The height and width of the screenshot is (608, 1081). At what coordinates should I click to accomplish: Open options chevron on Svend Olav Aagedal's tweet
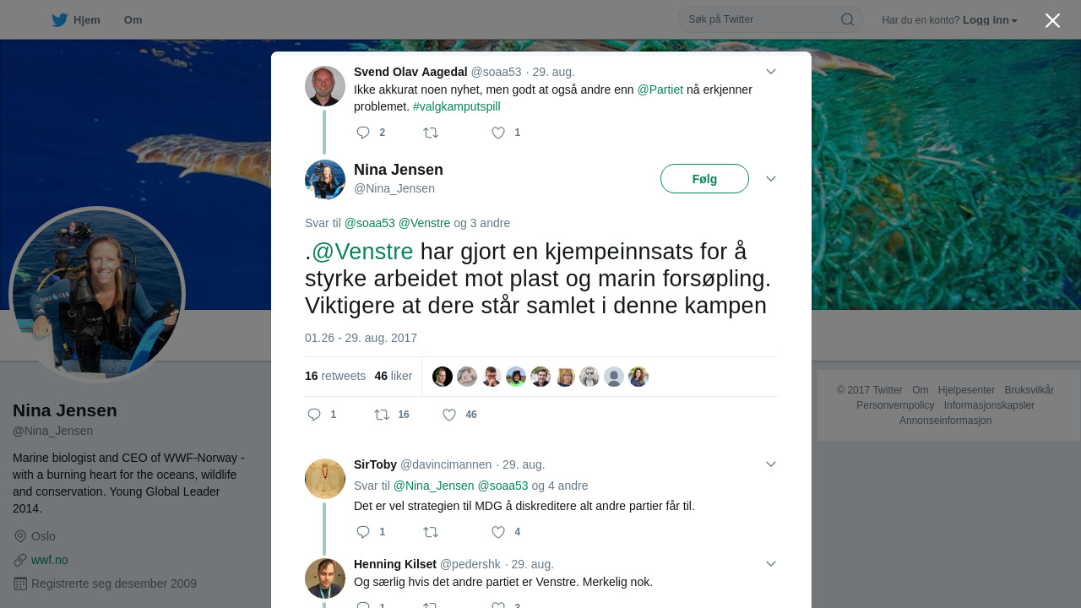[771, 72]
